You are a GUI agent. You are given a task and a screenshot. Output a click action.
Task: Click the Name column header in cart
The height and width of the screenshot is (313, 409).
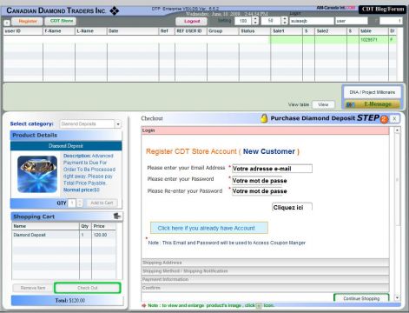click(45, 226)
